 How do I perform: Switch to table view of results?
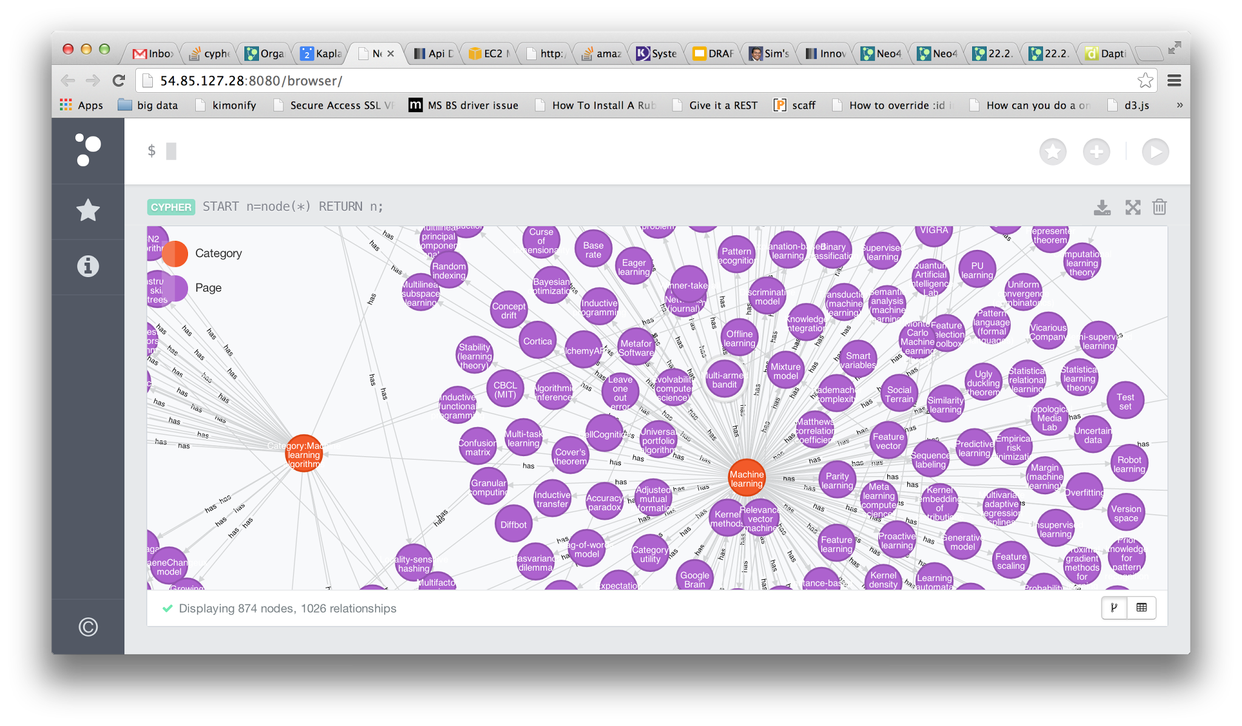1141,608
